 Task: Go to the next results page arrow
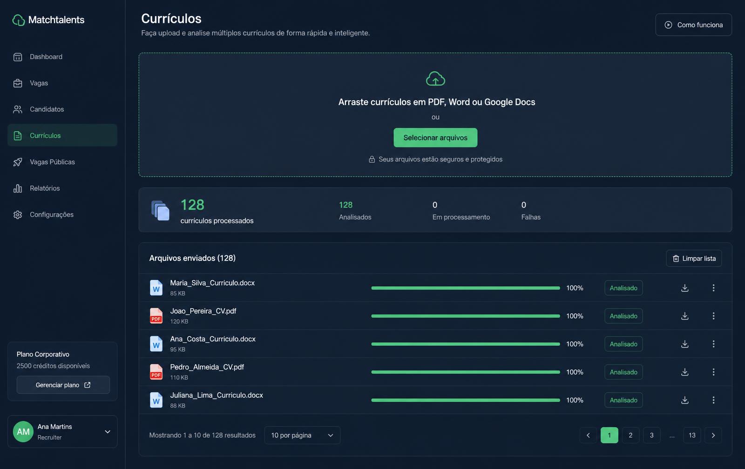pos(713,435)
